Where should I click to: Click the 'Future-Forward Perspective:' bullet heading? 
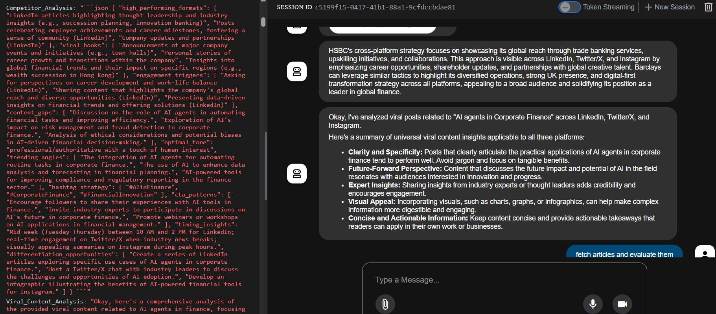(395, 169)
